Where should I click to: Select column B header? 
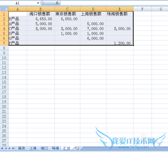click(x=41, y=9)
